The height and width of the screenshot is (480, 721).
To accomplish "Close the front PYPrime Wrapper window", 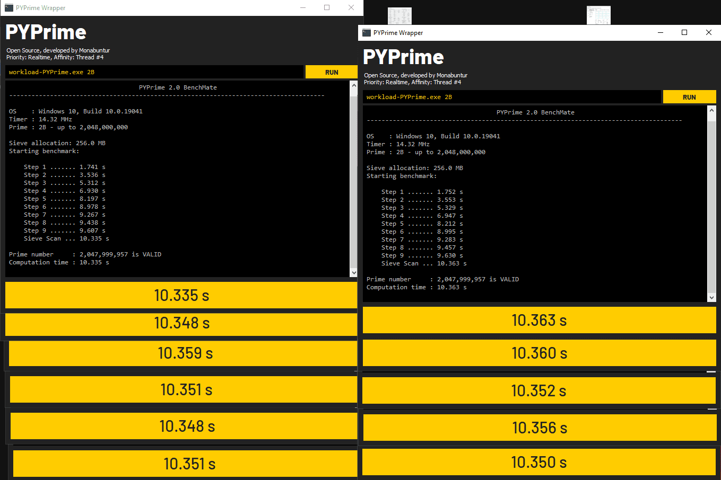I will coord(709,33).
